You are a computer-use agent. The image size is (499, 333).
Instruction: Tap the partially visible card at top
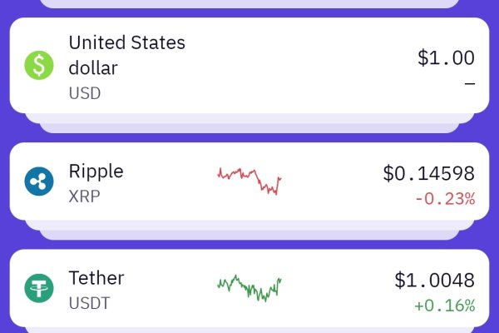point(249,3)
